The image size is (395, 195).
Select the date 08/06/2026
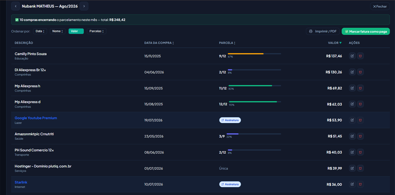[154, 152]
